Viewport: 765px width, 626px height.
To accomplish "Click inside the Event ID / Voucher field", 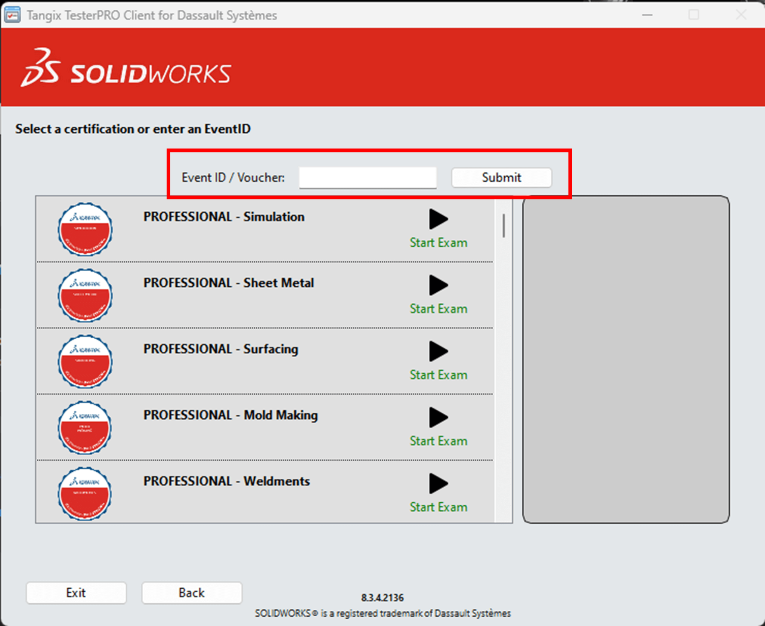I will 368,178.
